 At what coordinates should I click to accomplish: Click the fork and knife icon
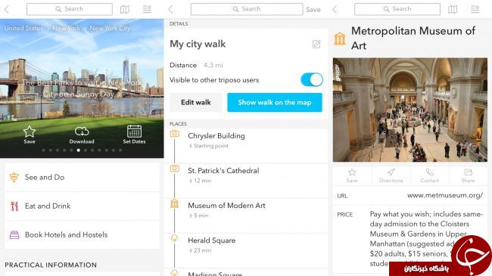tap(14, 206)
